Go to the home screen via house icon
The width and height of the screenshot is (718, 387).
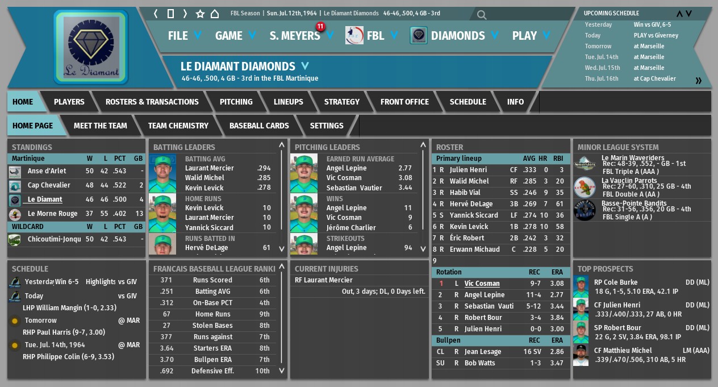click(x=215, y=14)
